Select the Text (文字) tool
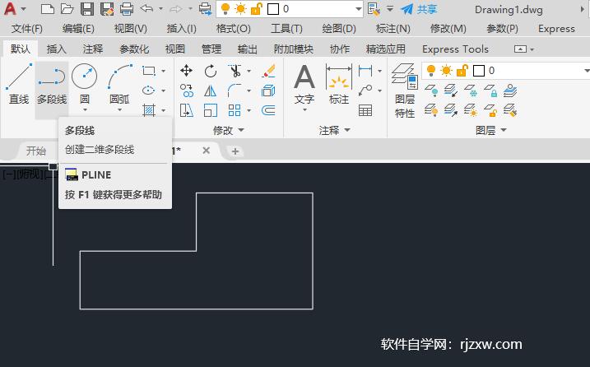Viewport: 590px width, 367px height. (304, 84)
